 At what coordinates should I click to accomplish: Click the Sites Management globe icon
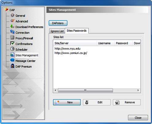pyautogui.click(x=12, y=55)
